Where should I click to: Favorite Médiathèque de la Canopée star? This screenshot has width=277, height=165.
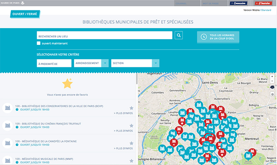pyautogui.click(x=131, y=143)
